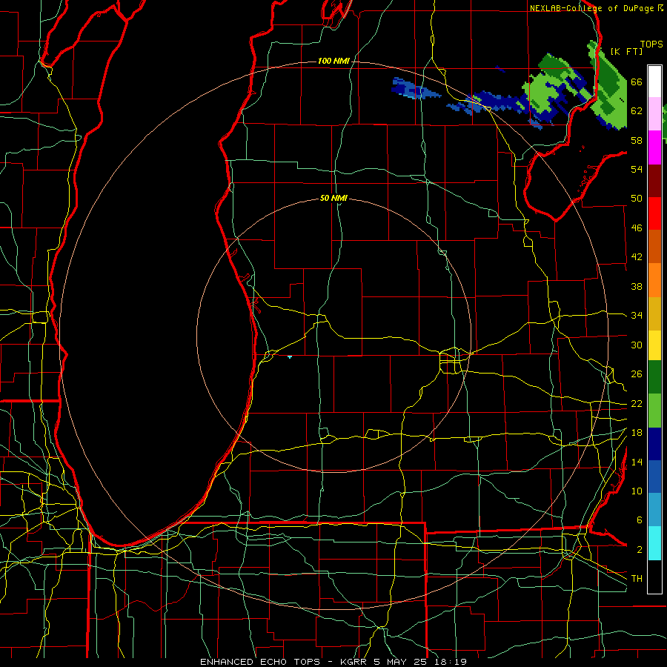Pick the dark orange scale swatch
This screenshot has height=667, width=667.
[654, 246]
